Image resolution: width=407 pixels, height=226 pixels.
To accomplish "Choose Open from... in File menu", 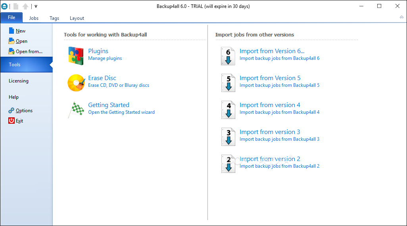I will tap(29, 52).
